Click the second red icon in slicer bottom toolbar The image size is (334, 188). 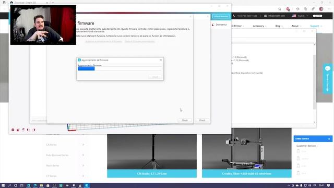tap(18, 130)
